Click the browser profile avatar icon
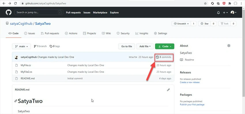245x114 pixels. (235, 3)
